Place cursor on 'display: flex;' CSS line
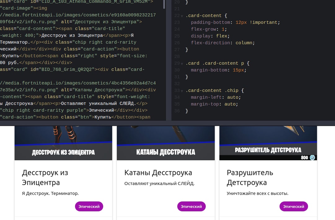 coord(210,36)
